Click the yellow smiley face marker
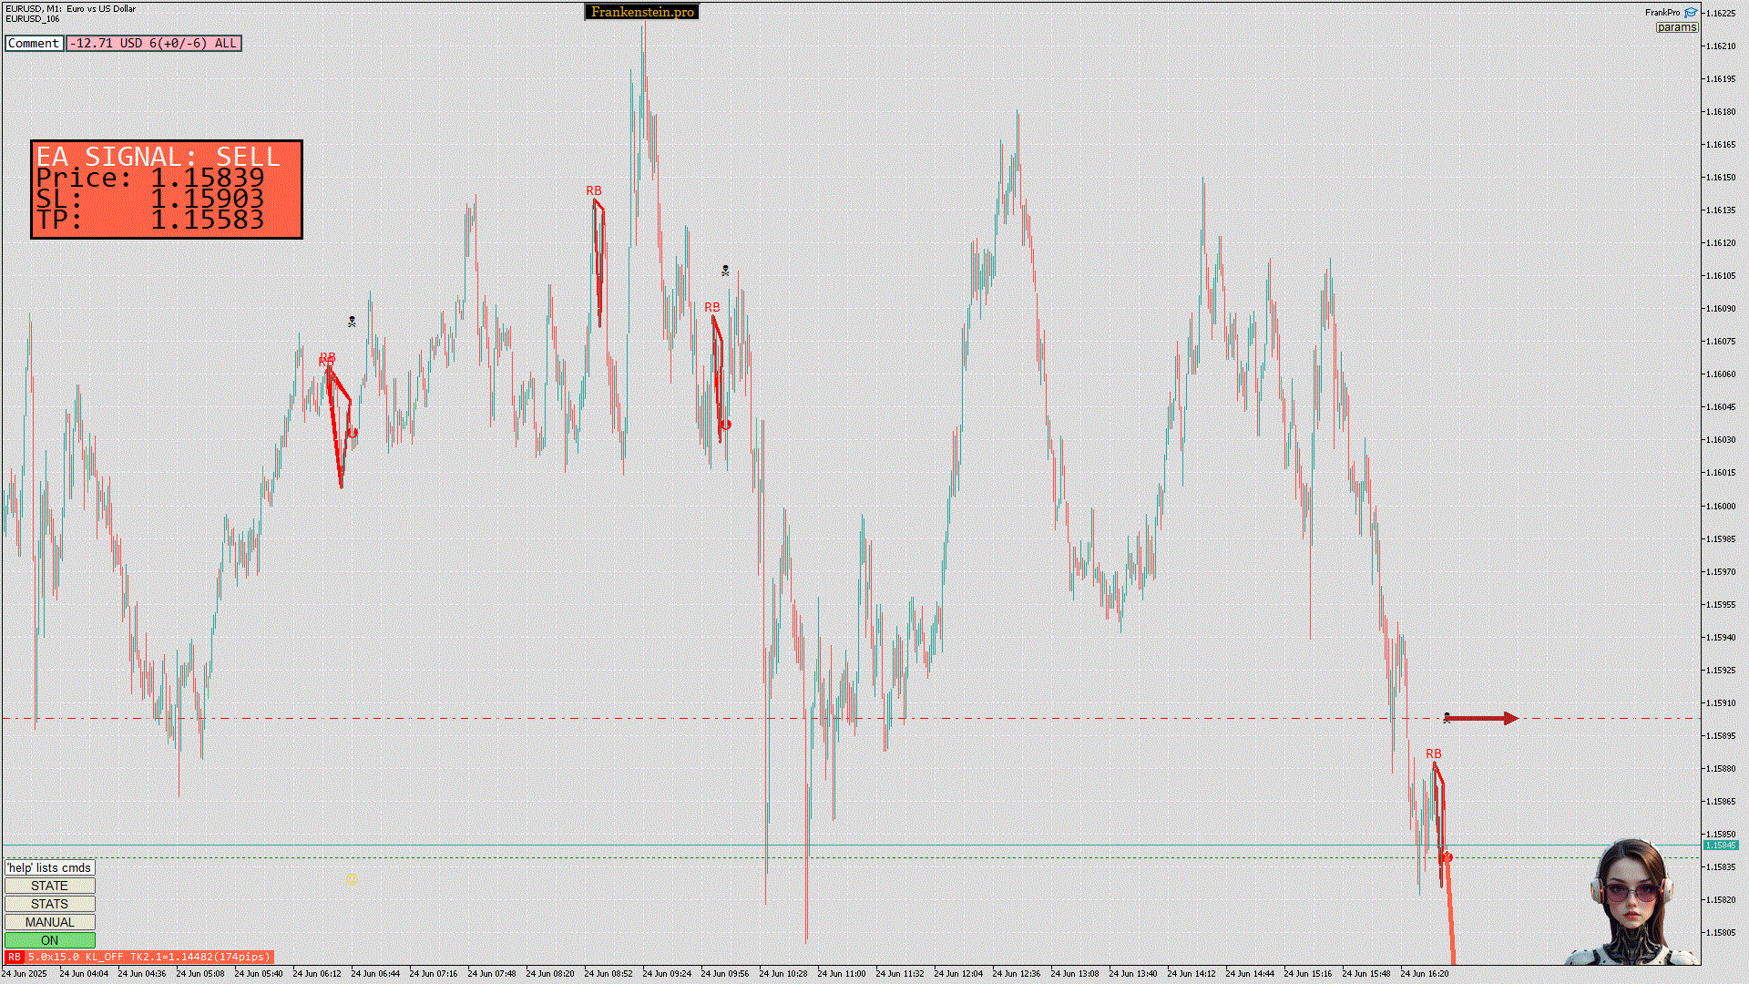Viewport: 1749px width, 984px height. click(353, 879)
